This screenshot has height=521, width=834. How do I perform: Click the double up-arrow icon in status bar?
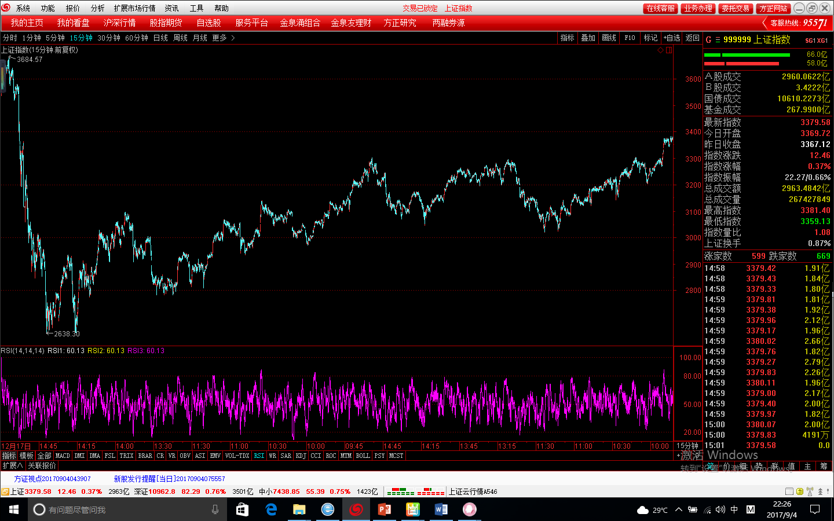coord(820,491)
